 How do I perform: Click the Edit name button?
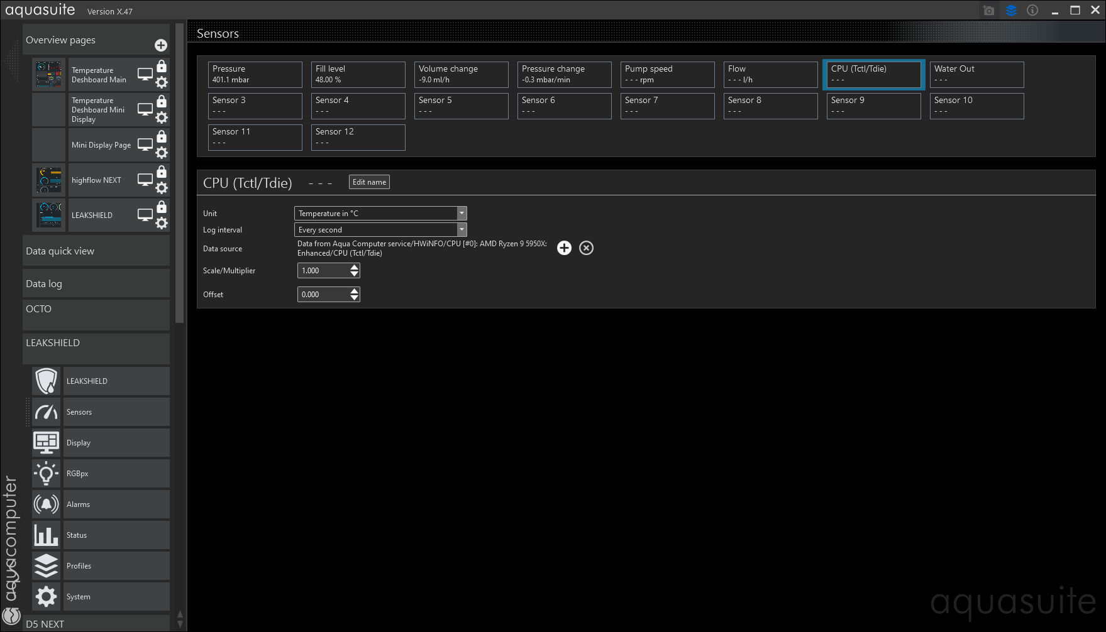pos(369,182)
